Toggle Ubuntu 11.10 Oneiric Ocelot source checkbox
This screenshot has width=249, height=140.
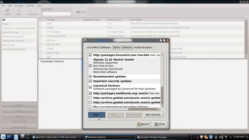tap(90, 66)
